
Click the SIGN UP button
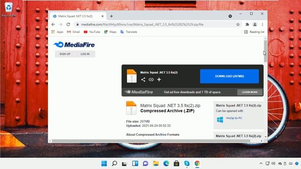[65, 54]
